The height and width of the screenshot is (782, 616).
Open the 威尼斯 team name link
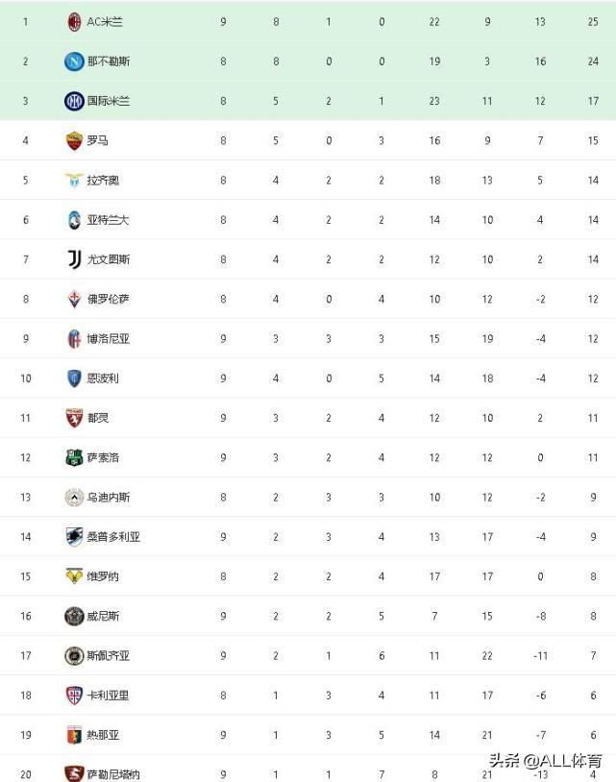coord(103,617)
